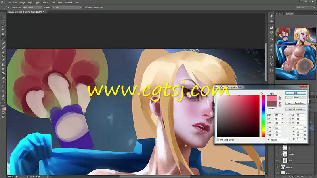Select the Path Selection tool

coord(3,87)
